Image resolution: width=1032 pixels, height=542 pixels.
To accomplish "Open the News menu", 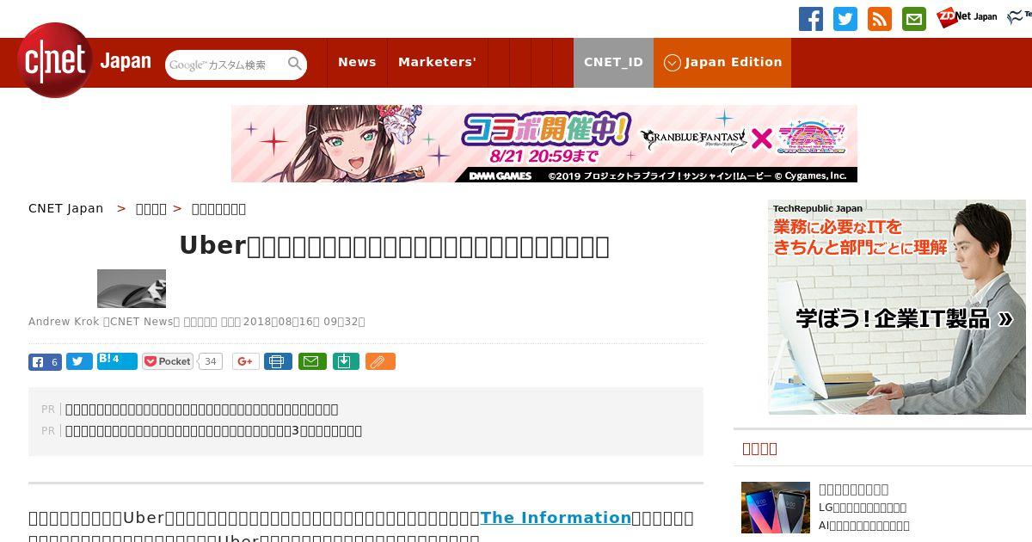I will point(357,62).
